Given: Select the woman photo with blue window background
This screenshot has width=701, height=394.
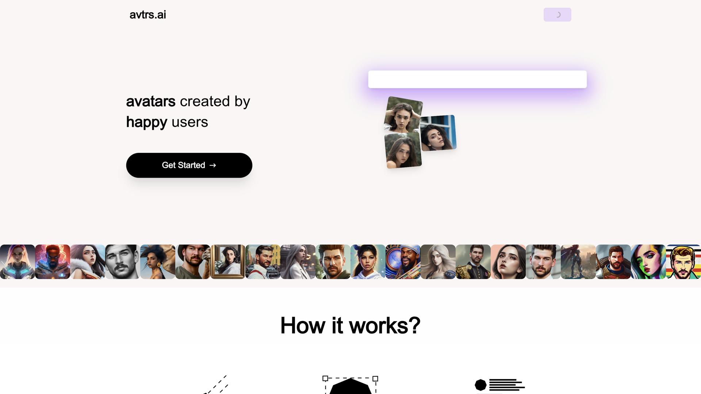Looking at the screenshot, I should [438, 133].
